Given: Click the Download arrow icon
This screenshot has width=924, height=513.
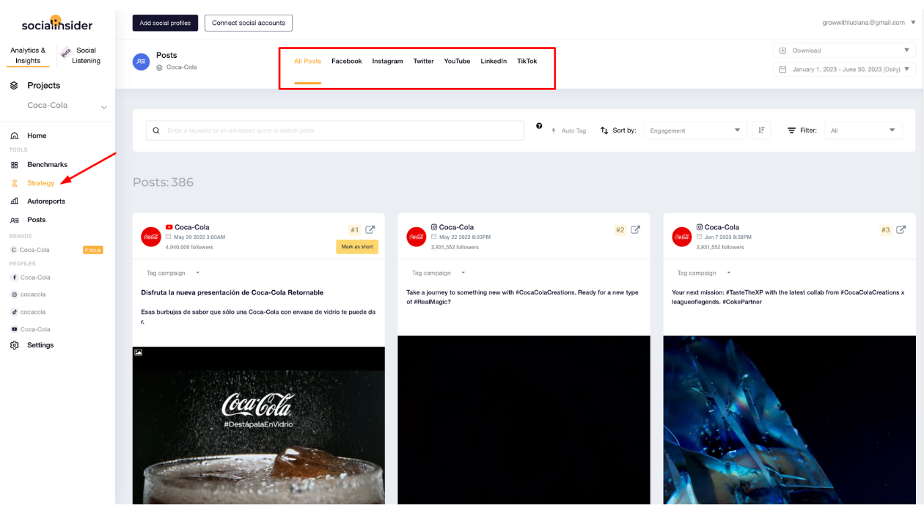Looking at the screenshot, I should (x=782, y=51).
